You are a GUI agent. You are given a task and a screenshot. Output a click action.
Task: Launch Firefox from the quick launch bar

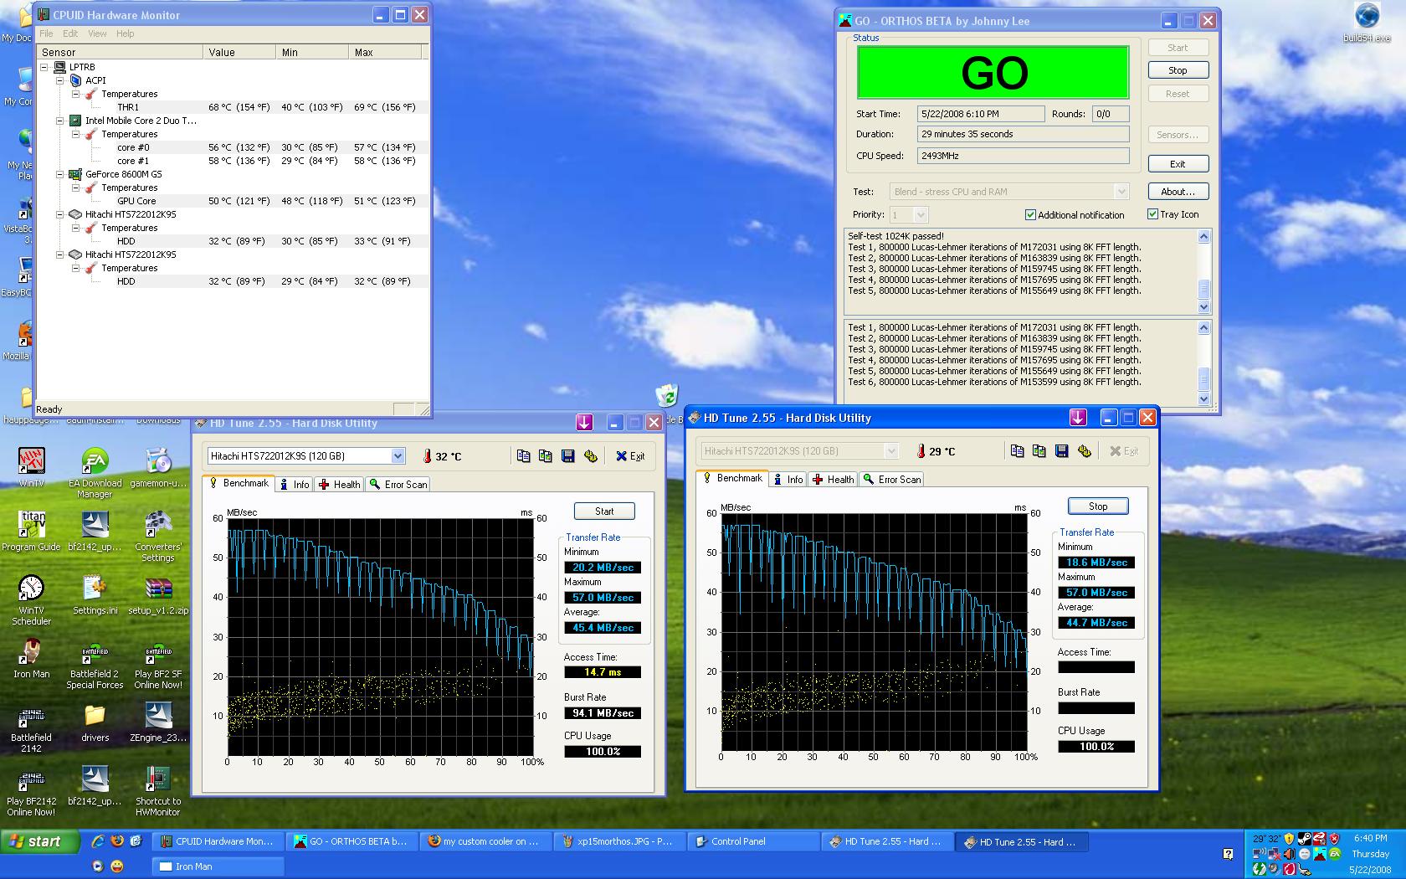117,841
